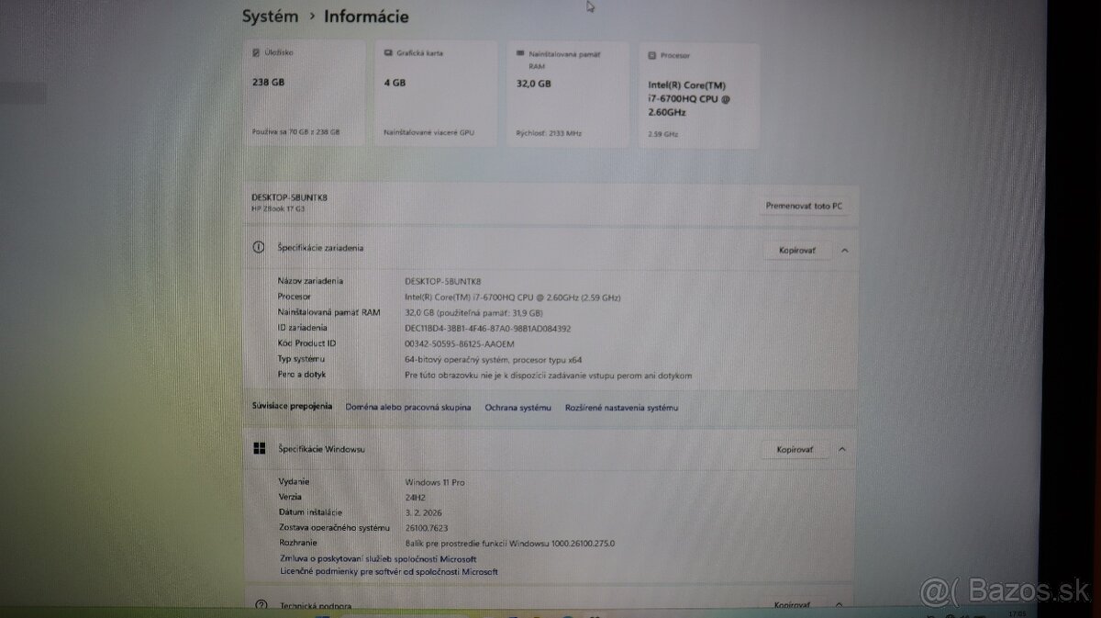
Task: Click the Nainštalovaná pamäť RAM icon
Action: [519, 53]
